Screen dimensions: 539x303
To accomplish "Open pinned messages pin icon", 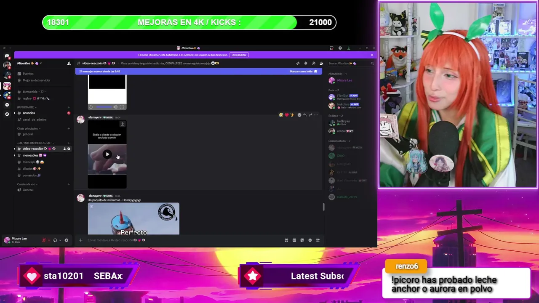I will pos(313,63).
